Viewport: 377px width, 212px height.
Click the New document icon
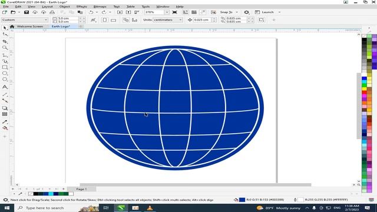(4, 12)
